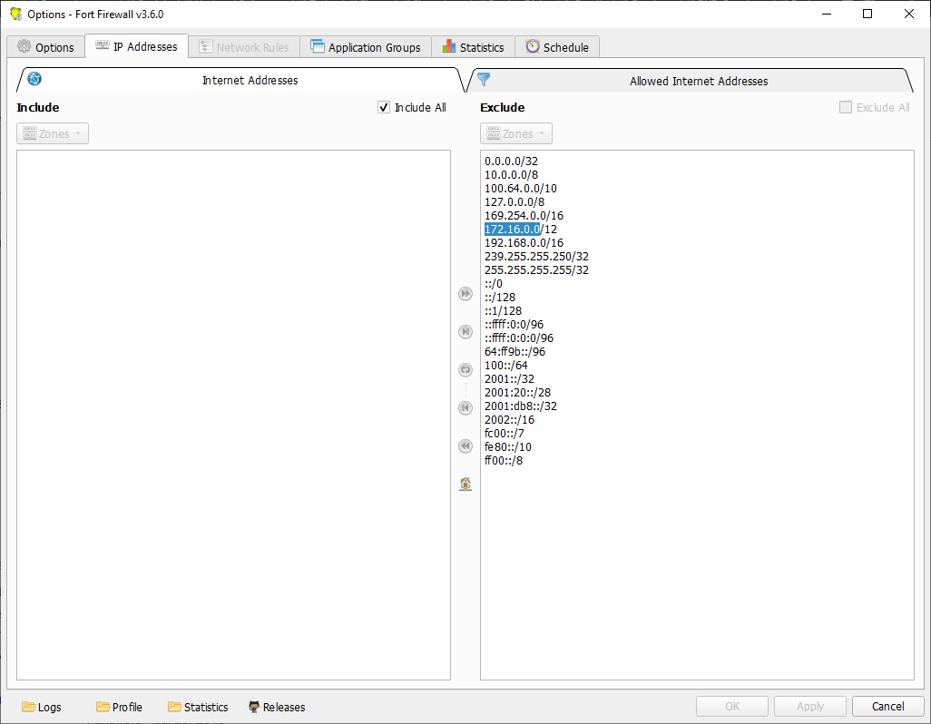
Task: Open the Logs folder
Action: coord(42,707)
